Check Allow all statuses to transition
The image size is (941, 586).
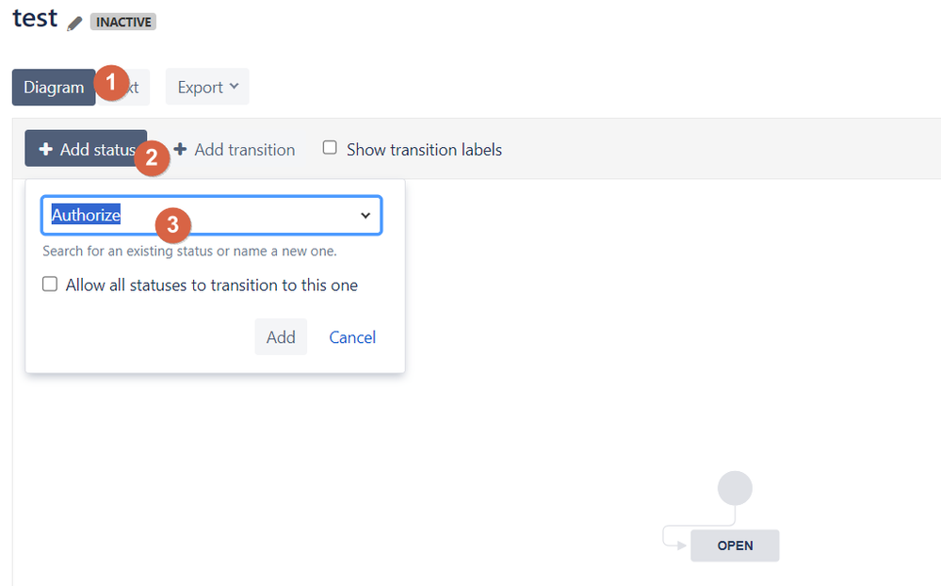pyautogui.click(x=50, y=284)
